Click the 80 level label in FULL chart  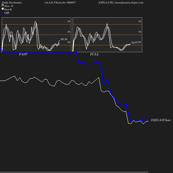point(140,21)
